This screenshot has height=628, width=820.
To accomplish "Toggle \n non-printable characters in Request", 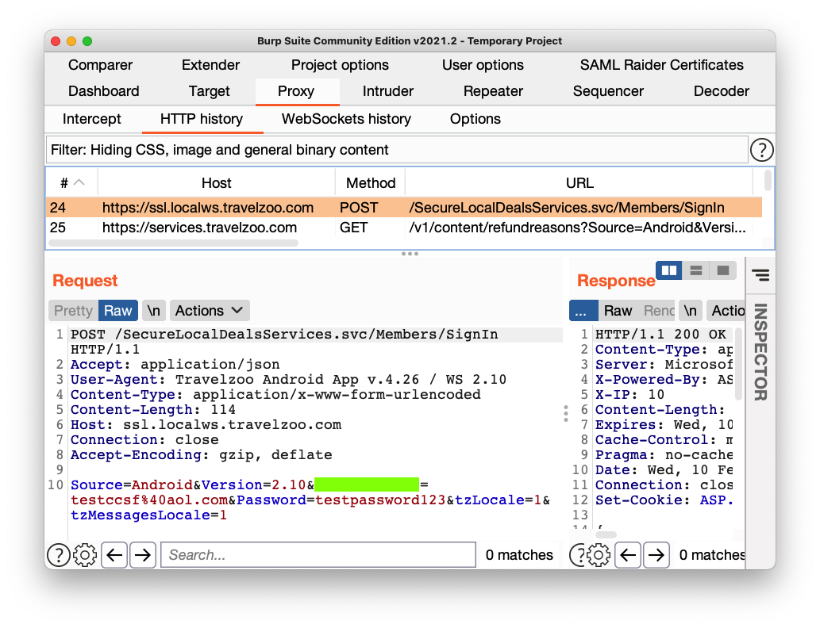I will pyautogui.click(x=154, y=310).
